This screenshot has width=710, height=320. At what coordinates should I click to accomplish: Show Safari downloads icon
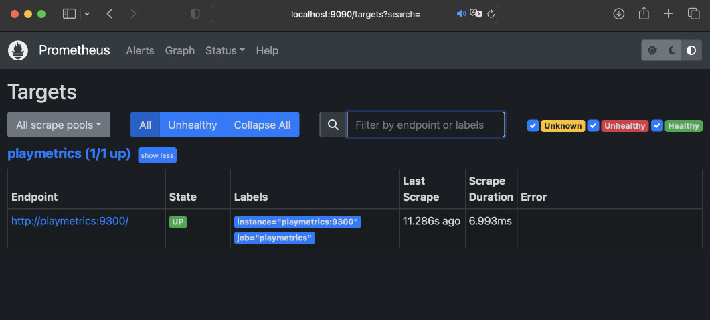coord(618,14)
